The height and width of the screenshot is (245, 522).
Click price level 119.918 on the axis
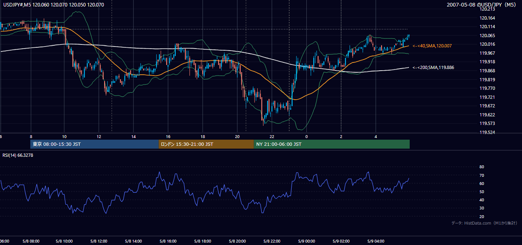(x=487, y=62)
